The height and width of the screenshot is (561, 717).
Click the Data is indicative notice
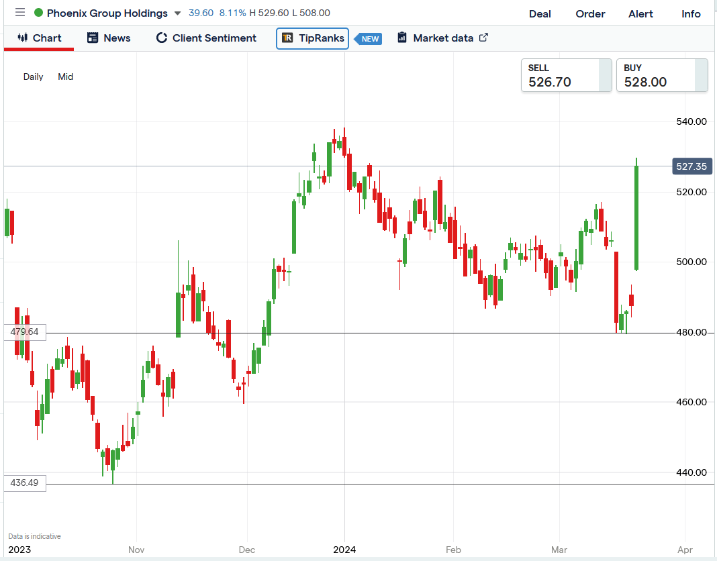(x=34, y=536)
